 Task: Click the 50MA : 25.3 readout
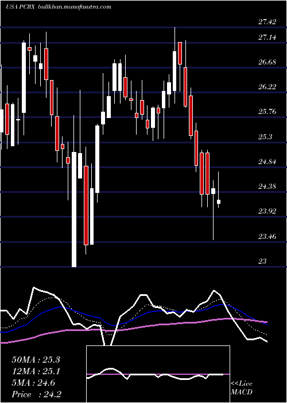(x=36, y=360)
